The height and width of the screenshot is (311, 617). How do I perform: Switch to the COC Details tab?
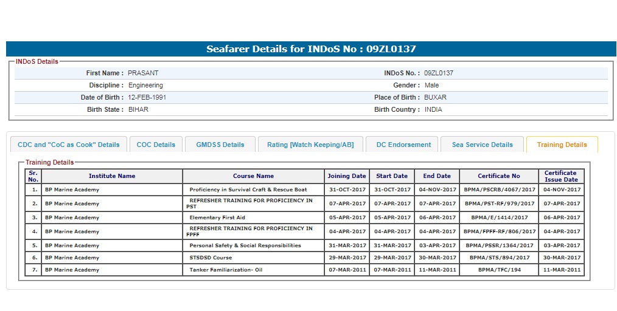[156, 145]
